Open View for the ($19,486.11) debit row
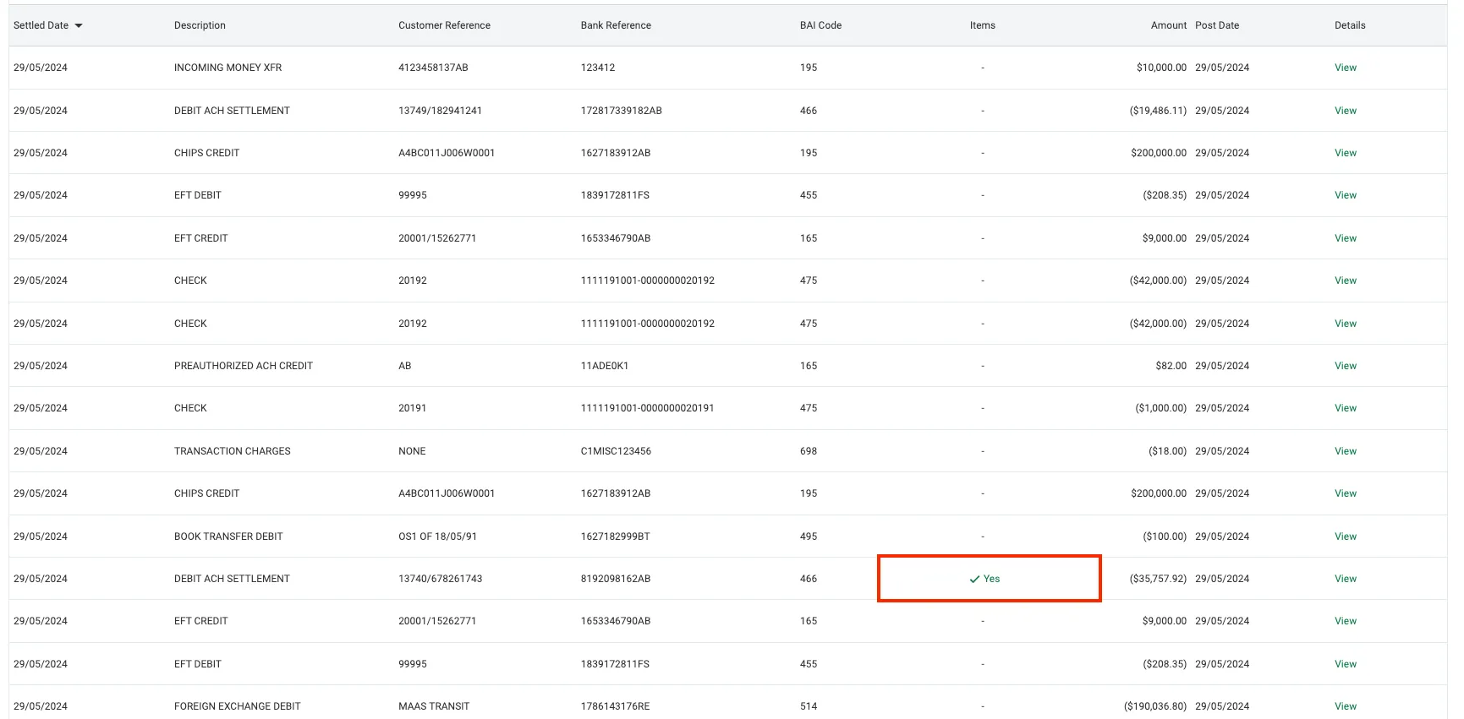Image resolution: width=1464 pixels, height=719 pixels. pos(1346,111)
